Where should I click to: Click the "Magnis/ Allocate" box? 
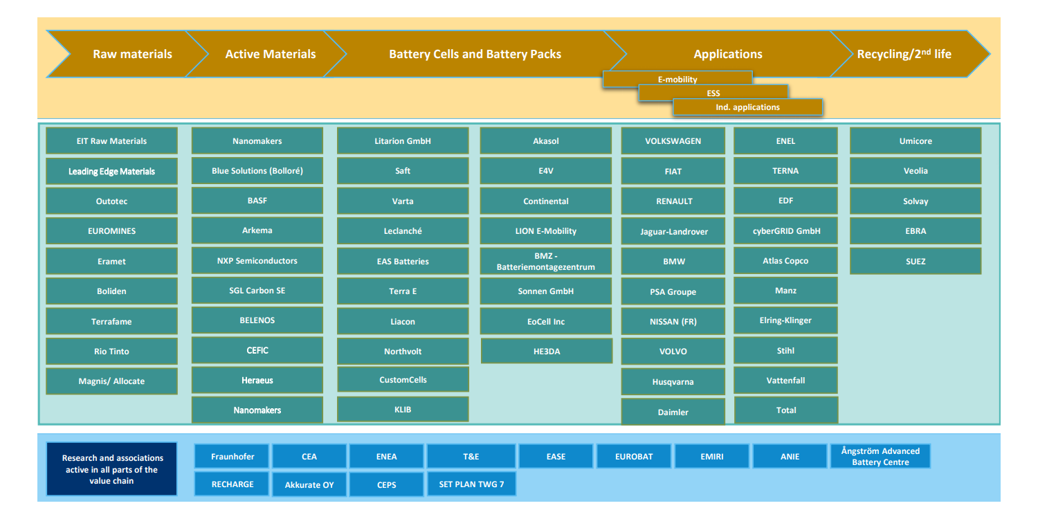111,381
